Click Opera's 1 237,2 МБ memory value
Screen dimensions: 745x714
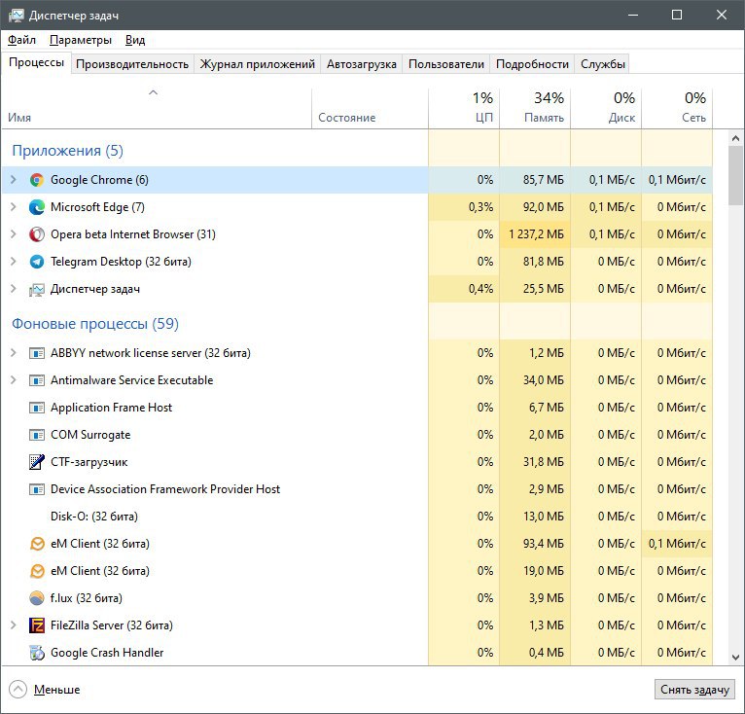[536, 234]
